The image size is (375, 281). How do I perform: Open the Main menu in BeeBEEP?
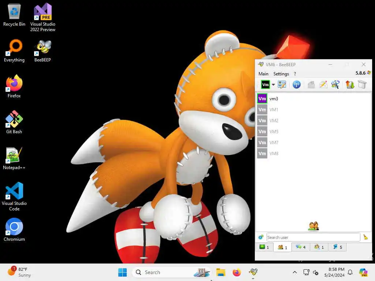click(x=263, y=74)
